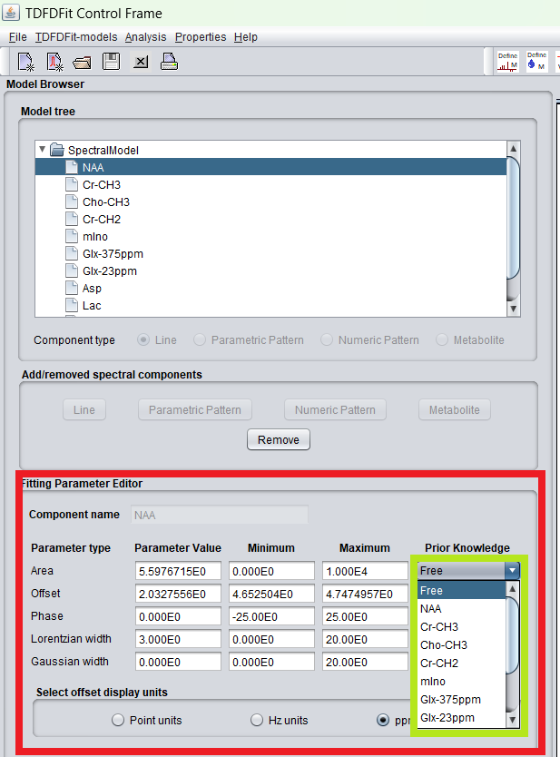Select Glx-375ppm in the model tree
Screen dimensions: 560x757
click(113, 253)
